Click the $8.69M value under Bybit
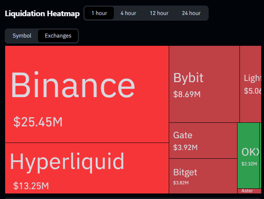The width and height of the screenshot is (264, 199). click(x=187, y=94)
